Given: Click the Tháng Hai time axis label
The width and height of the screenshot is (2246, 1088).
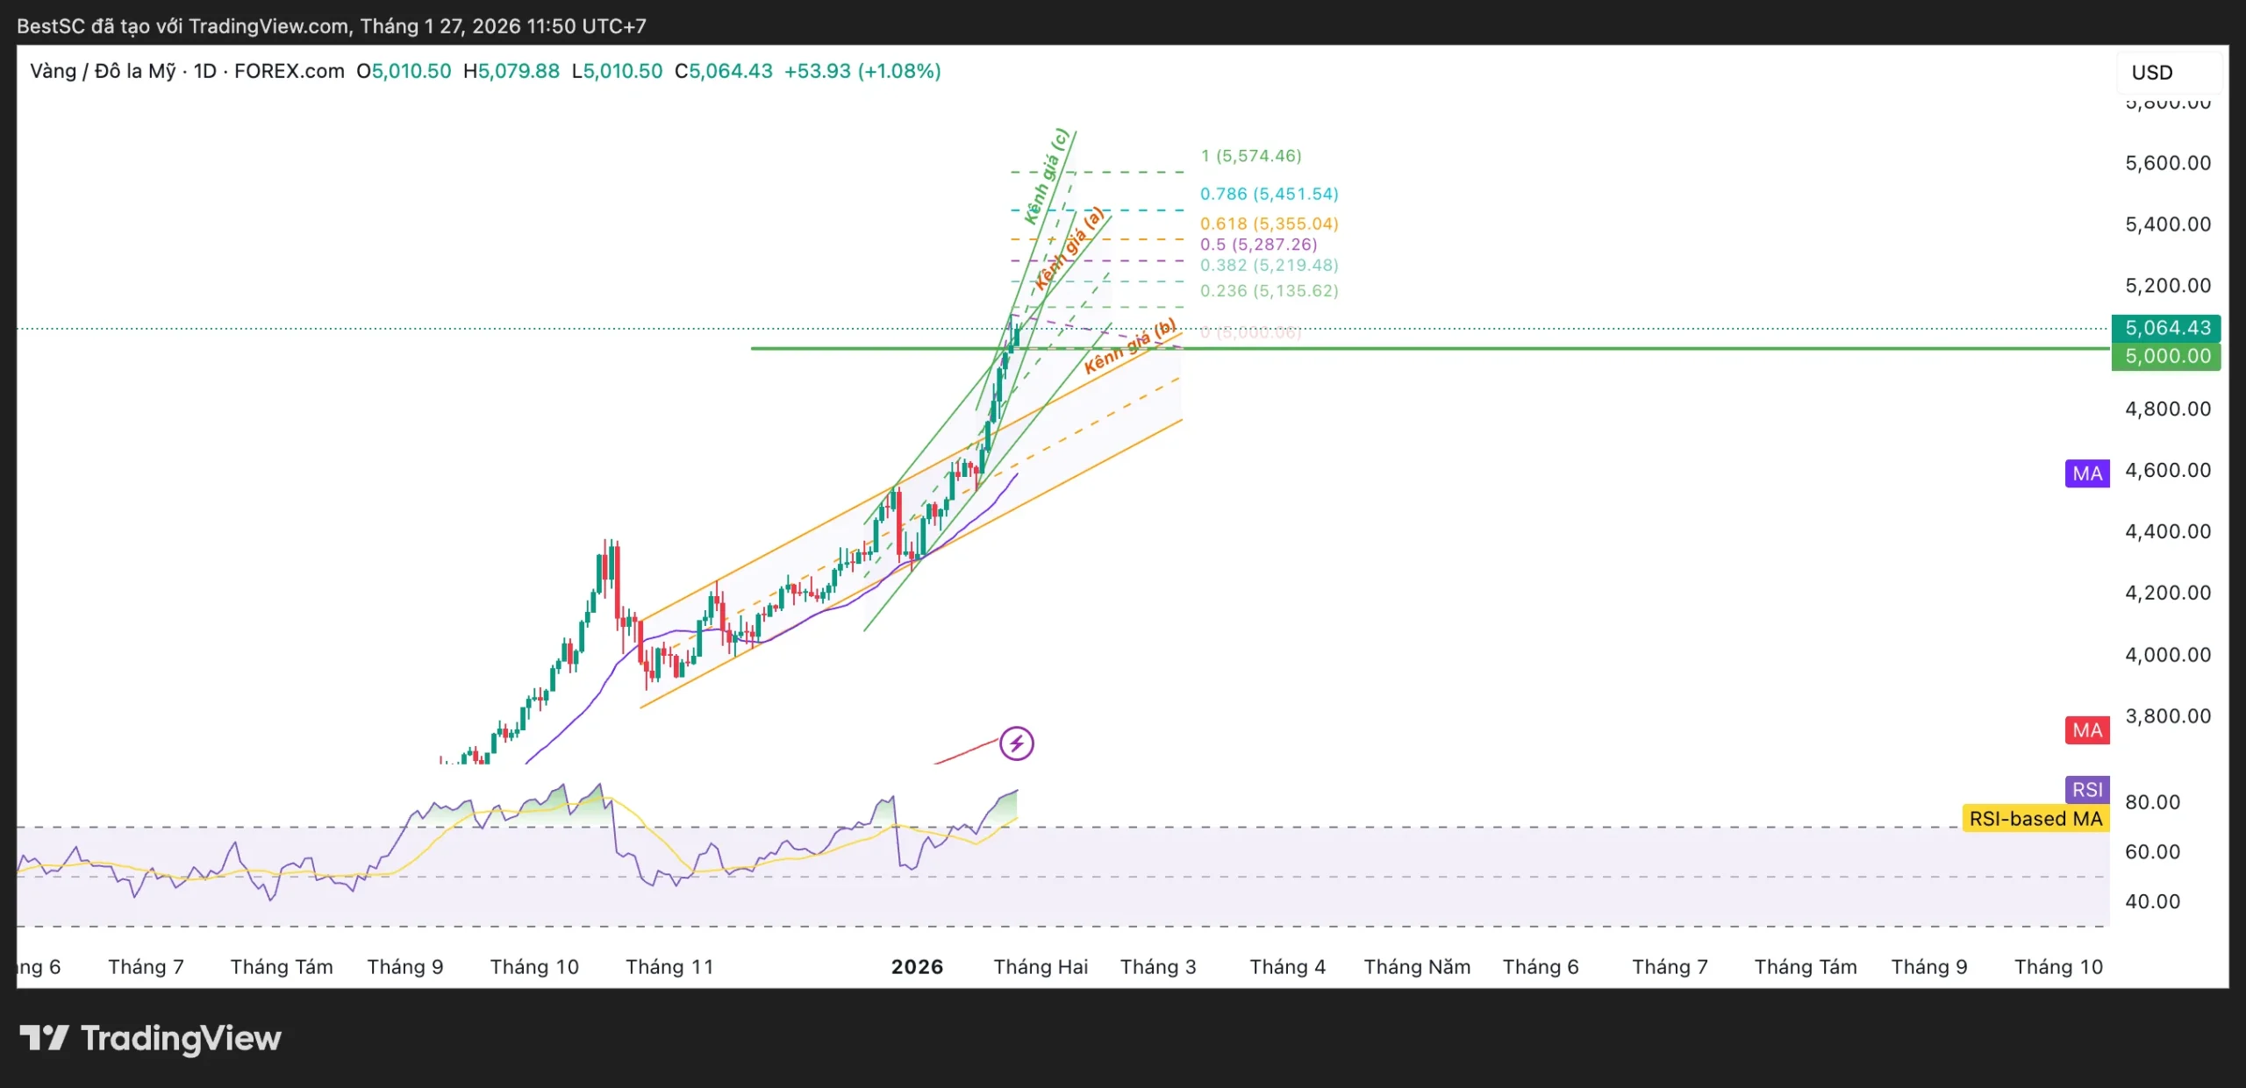Looking at the screenshot, I should [x=1041, y=966].
